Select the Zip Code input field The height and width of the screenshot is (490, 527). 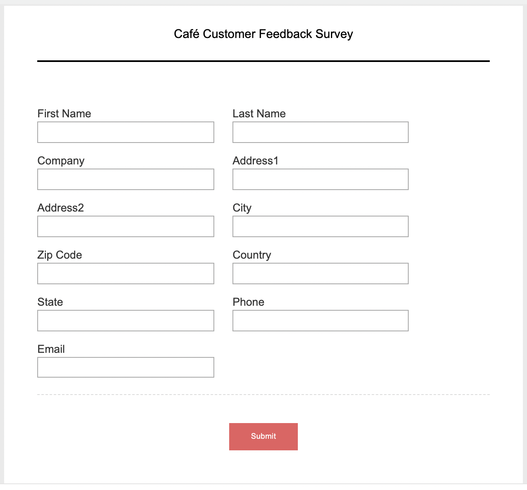click(126, 274)
